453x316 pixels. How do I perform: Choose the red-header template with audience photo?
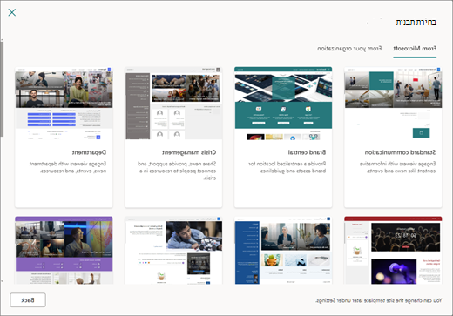(393, 250)
